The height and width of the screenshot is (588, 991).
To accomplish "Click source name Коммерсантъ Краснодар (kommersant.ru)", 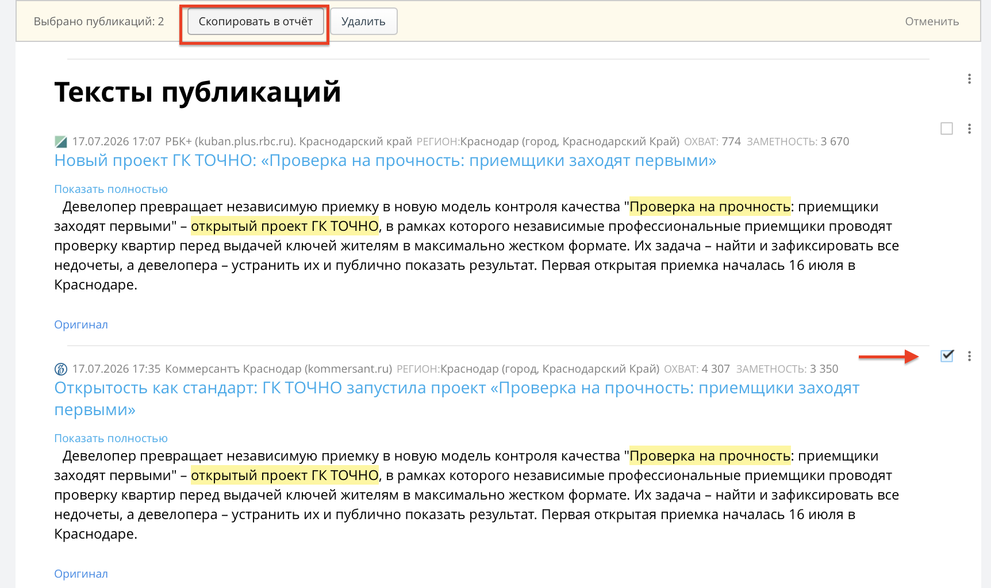I will click(278, 369).
